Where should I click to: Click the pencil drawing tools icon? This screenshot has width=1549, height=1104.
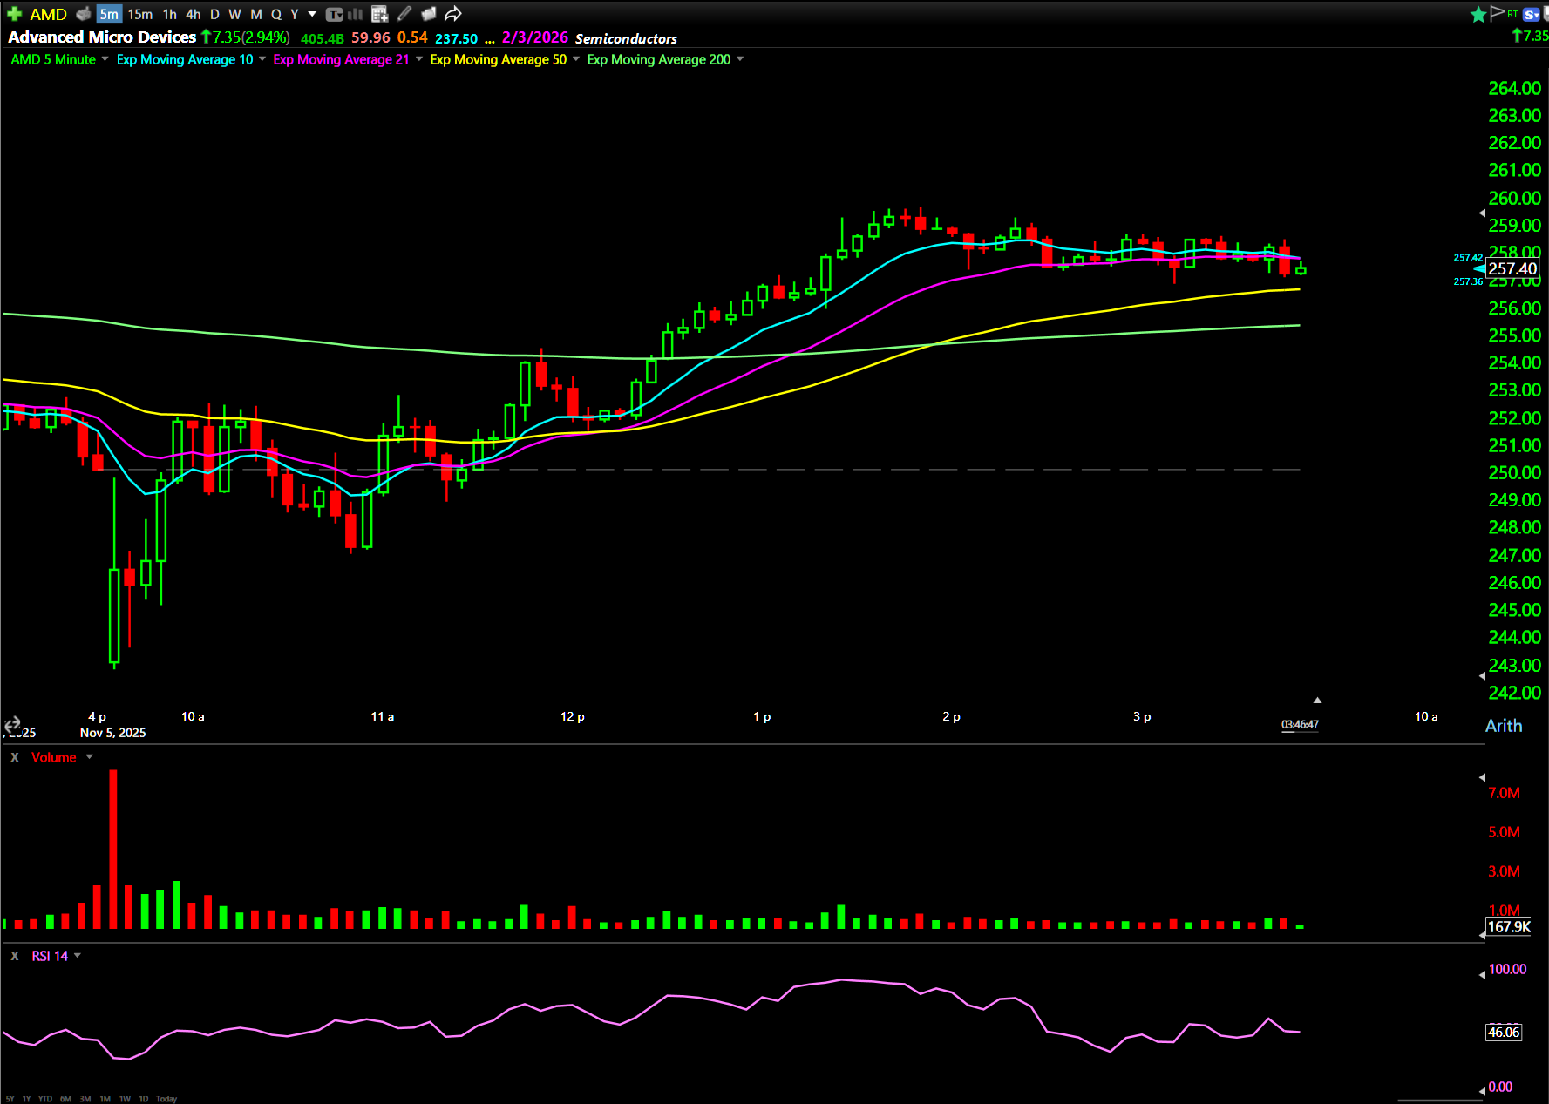(x=404, y=14)
